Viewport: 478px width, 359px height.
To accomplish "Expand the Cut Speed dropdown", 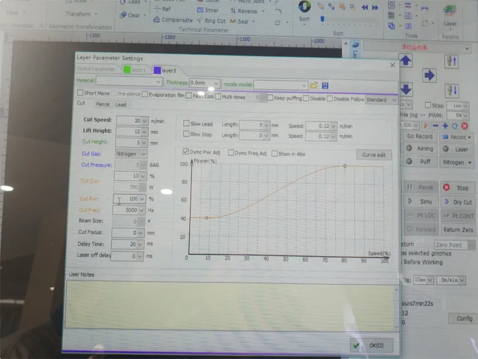I will 145,121.
